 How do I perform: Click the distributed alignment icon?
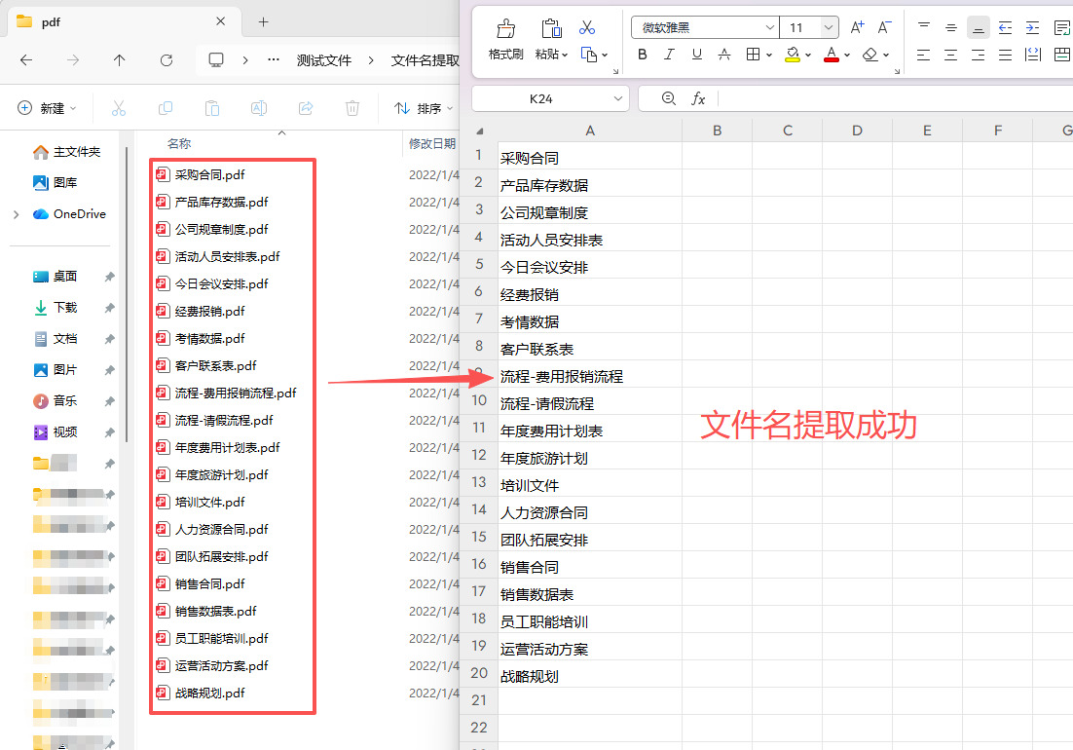tap(1033, 55)
